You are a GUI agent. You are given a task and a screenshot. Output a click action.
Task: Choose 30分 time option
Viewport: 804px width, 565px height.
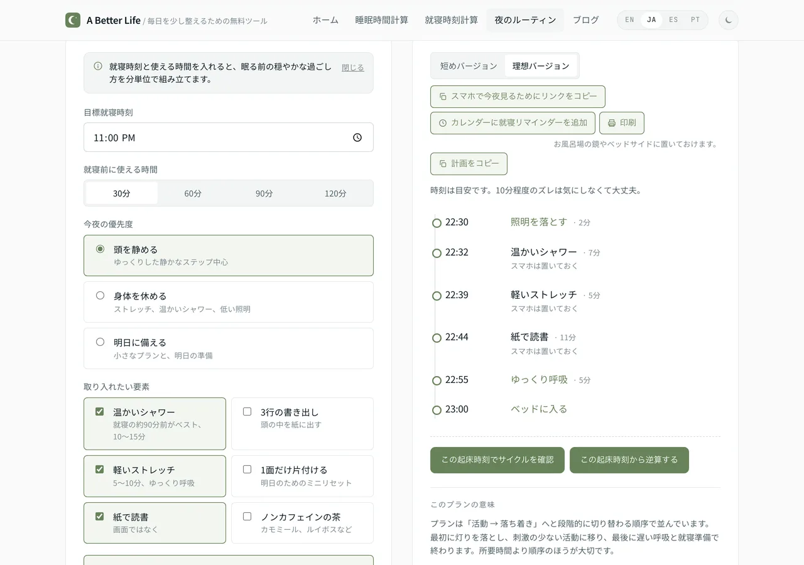(122, 193)
